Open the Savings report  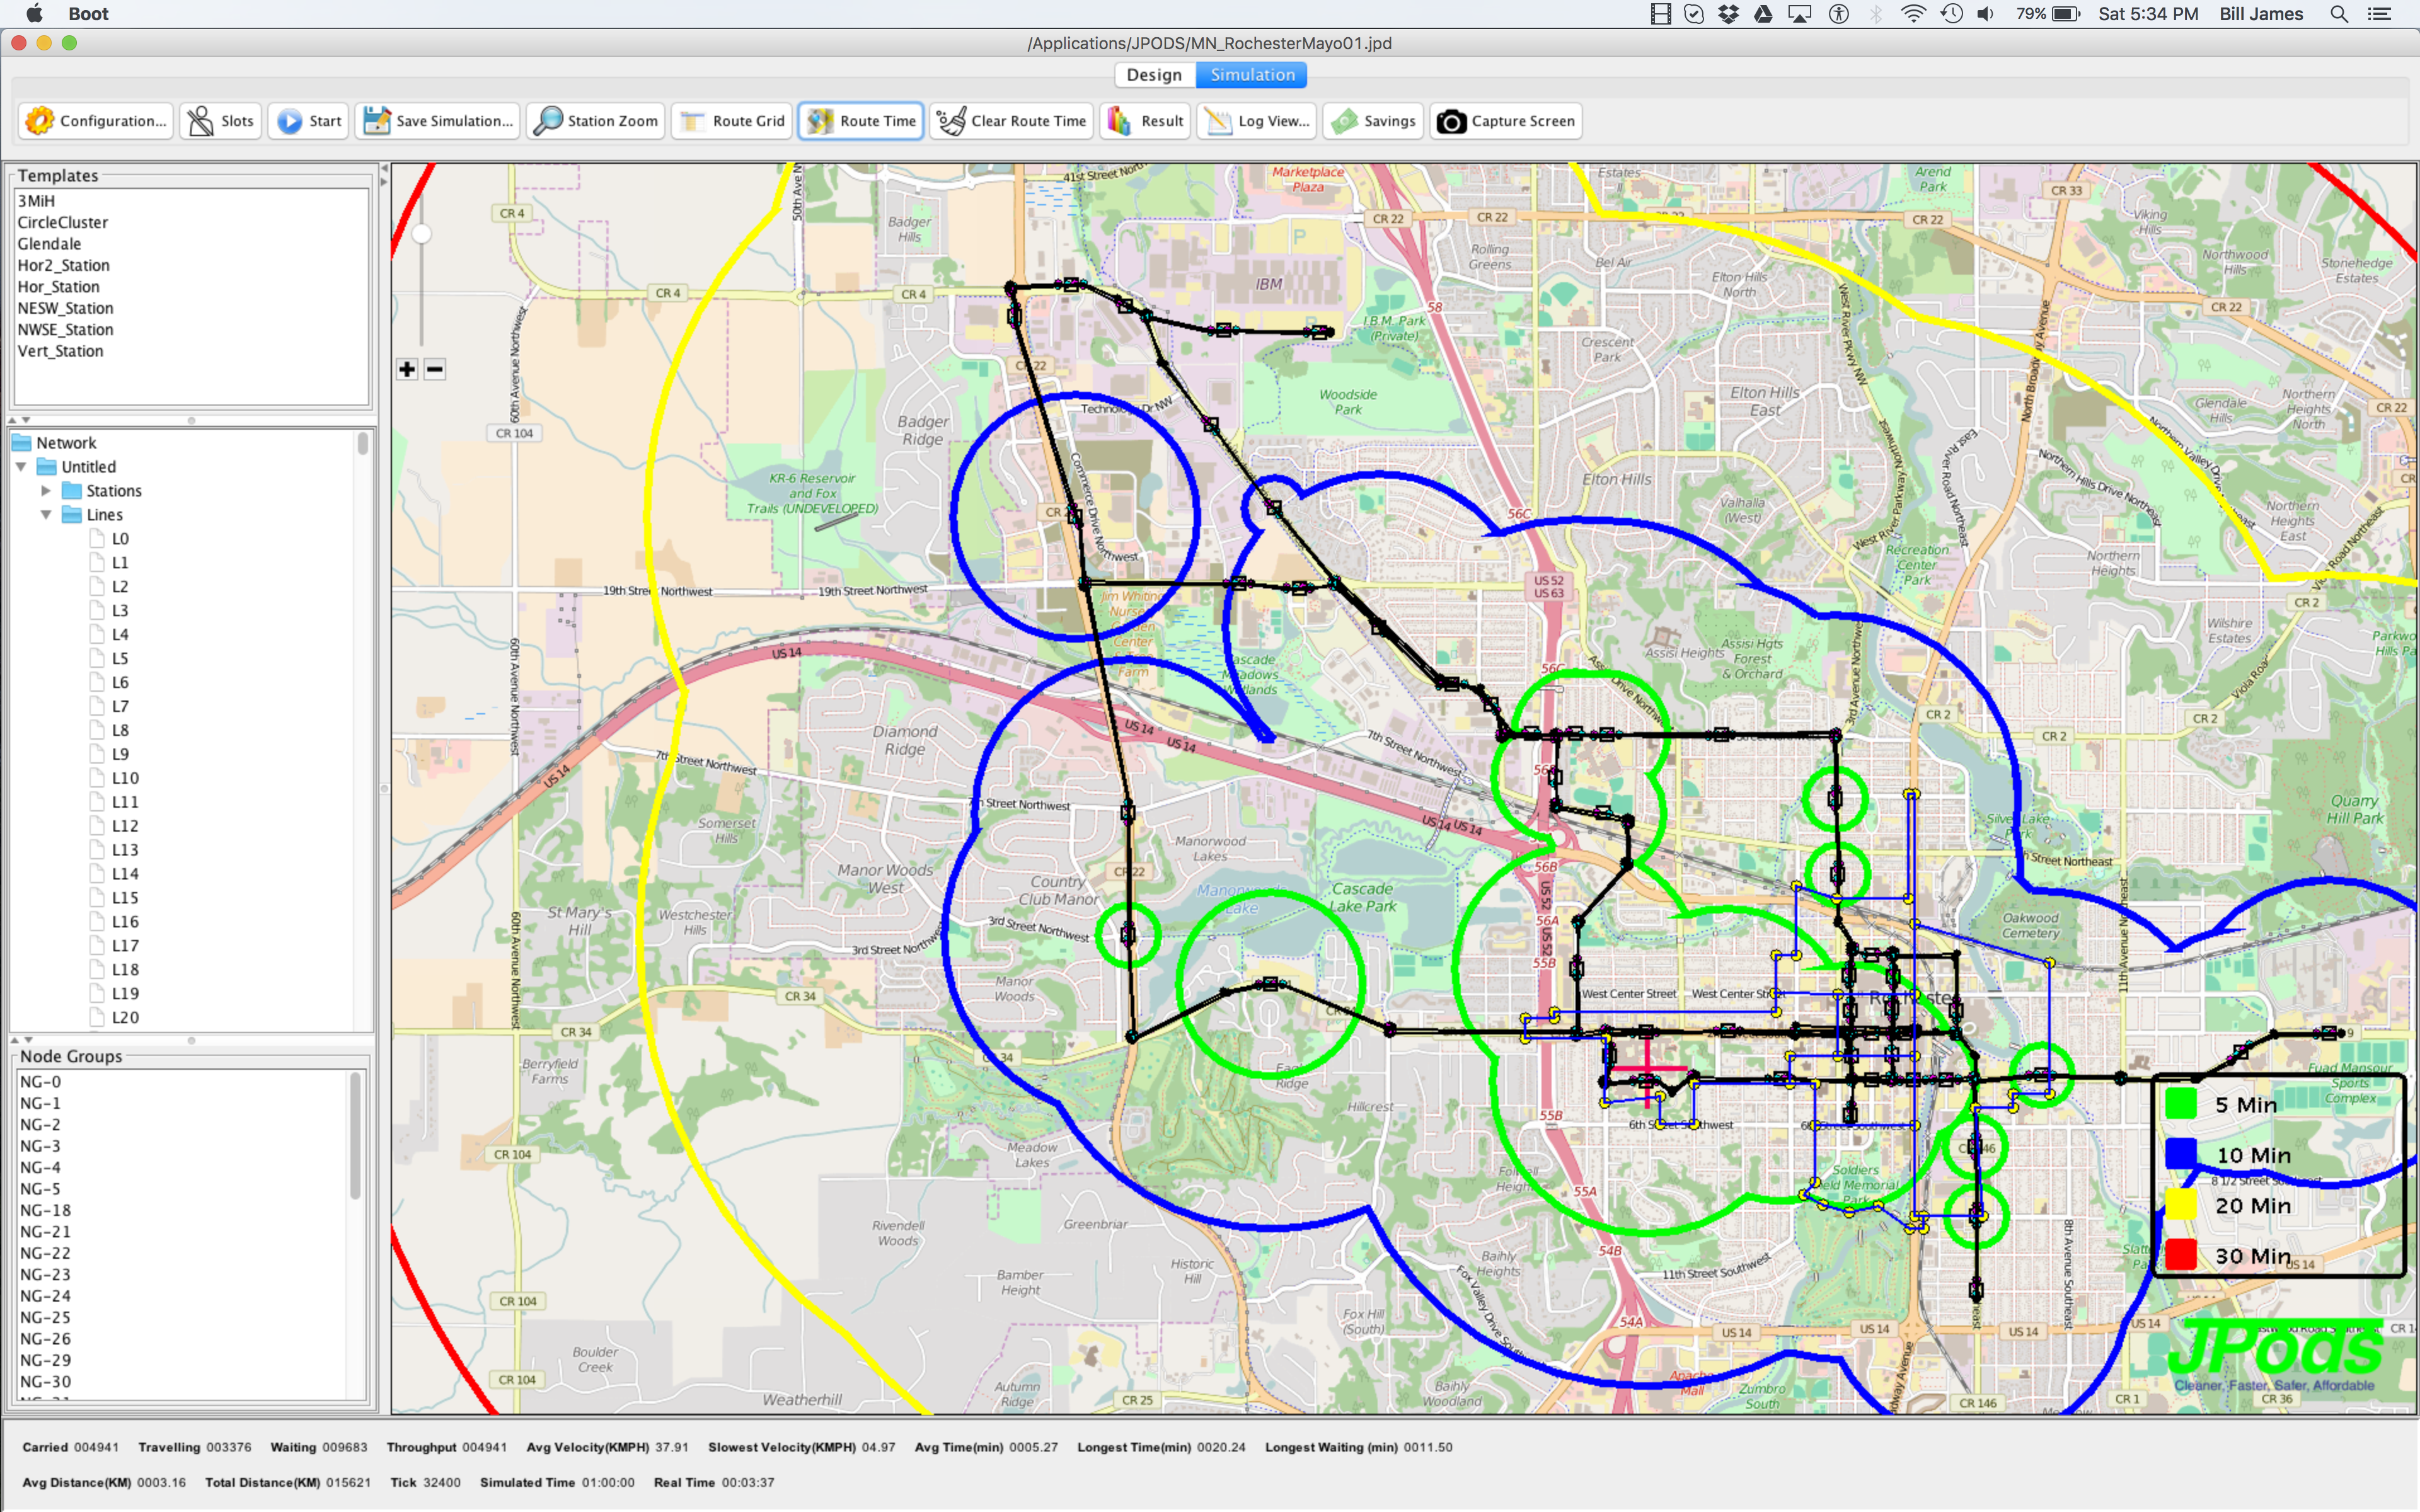coord(1374,121)
